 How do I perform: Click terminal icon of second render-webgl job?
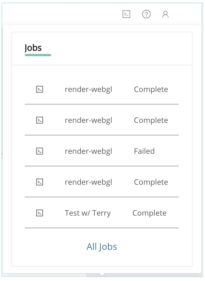(x=40, y=120)
